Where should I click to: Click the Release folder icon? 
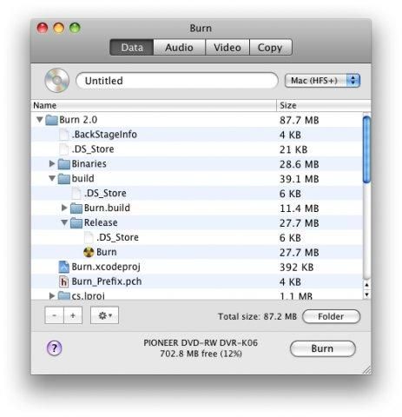click(76, 222)
